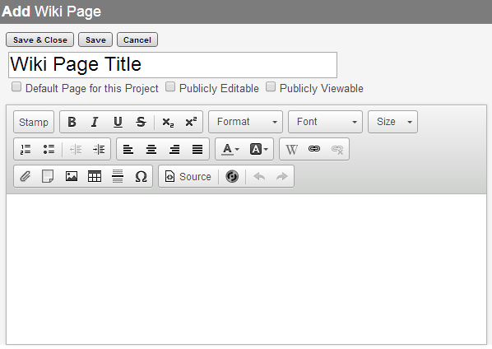Focus the Wiki Page Title field
This screenshot has height=349, width=492.
click(x=173, y=65)
